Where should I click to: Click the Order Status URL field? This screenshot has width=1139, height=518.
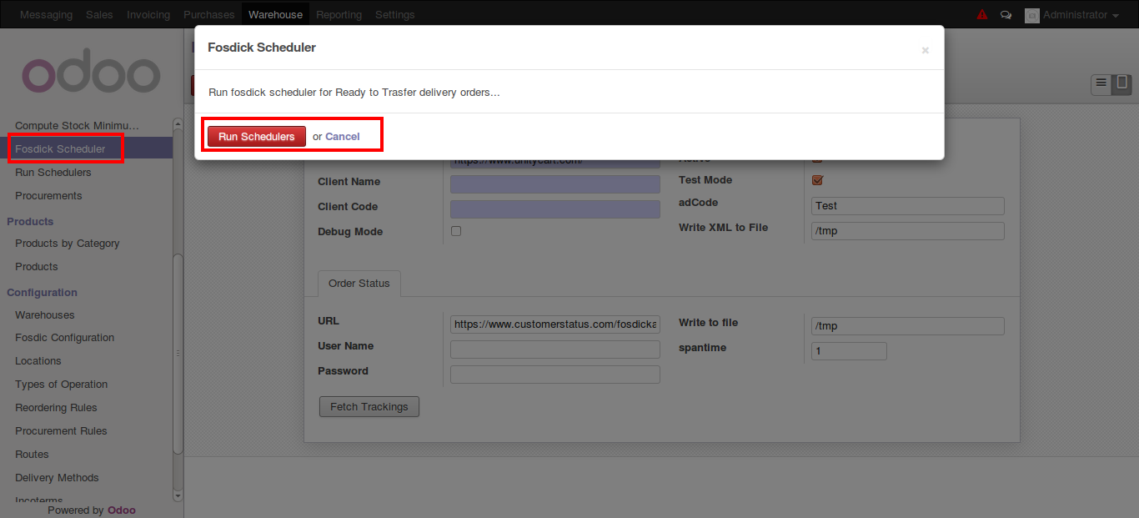(x=555, y=324)
